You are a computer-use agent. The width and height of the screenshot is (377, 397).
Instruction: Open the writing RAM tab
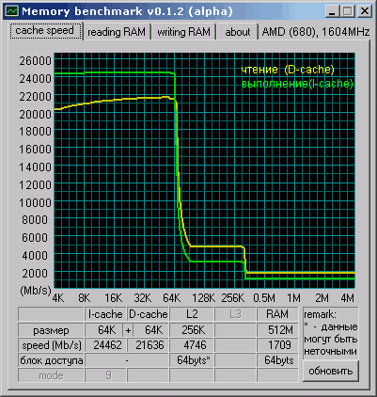tap(183, 32)
